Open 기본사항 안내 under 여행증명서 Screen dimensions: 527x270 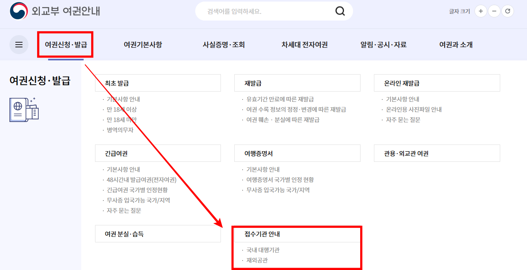click(263, 169)
